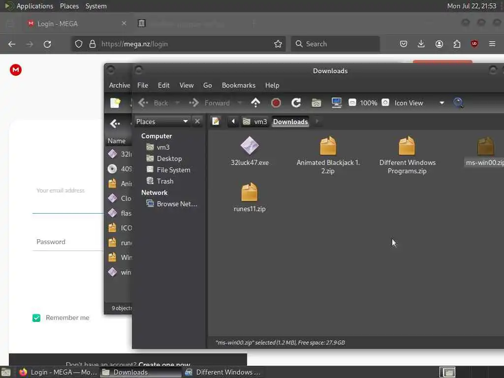Click the path bar left scroll arrow
This screenshot has width=504, height=378.
pyautogui.click(x=233, y=122)
